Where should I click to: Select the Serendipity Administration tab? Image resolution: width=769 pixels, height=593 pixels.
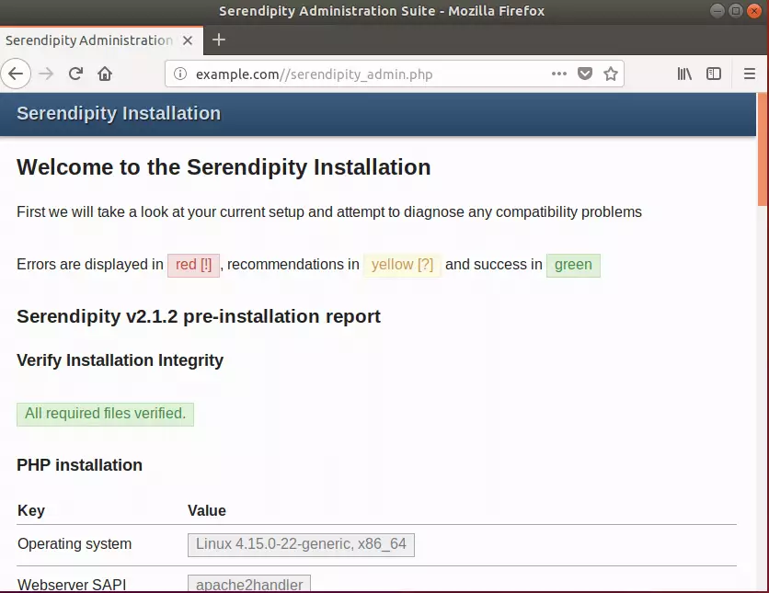click(101, 40)
